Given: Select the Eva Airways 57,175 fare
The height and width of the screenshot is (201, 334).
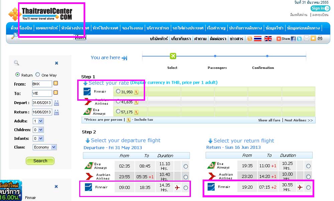Looking at the screenshot, I should click(x=118, y=111).
